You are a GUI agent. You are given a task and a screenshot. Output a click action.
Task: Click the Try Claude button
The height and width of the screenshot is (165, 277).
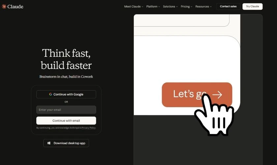[253, 6]
